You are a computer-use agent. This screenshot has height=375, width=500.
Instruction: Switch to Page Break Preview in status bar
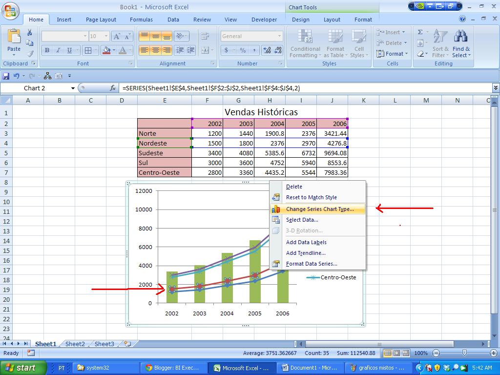point(406,353)
